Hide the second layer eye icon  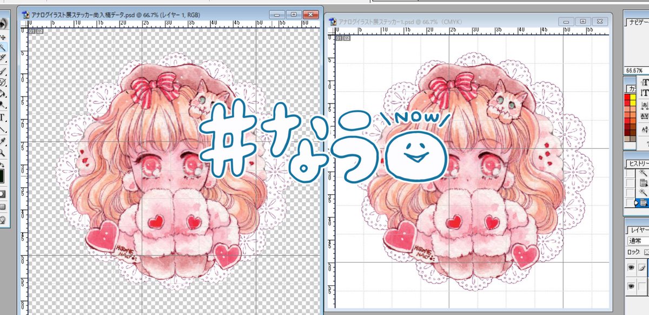click(x=631, y=286)
